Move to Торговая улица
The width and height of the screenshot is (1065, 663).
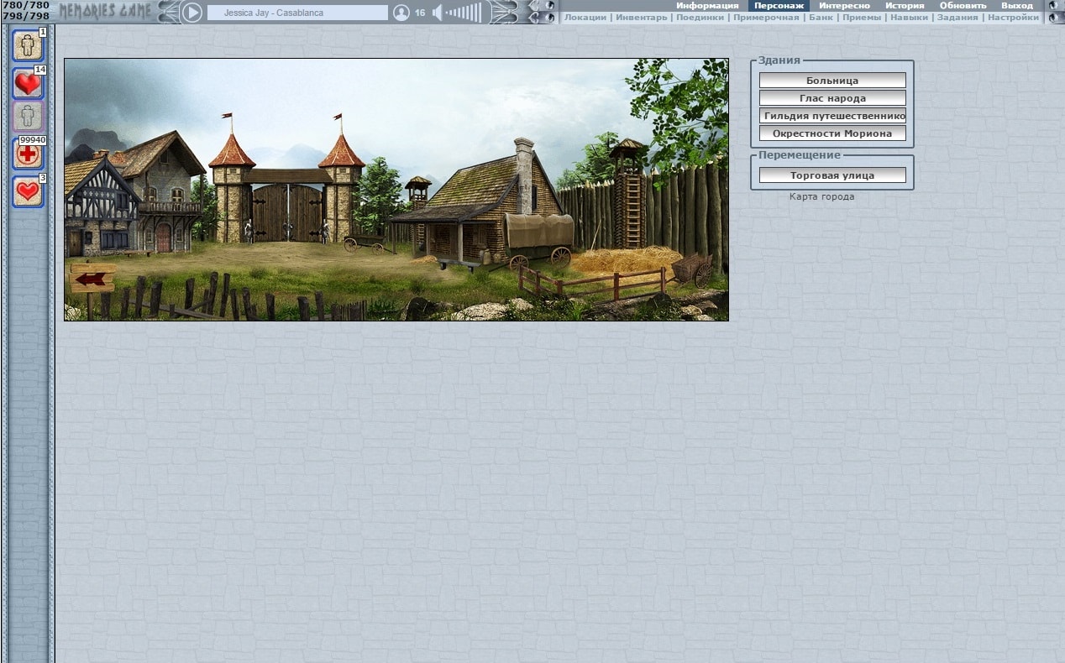pyautogui.click(x=832, y=175)
